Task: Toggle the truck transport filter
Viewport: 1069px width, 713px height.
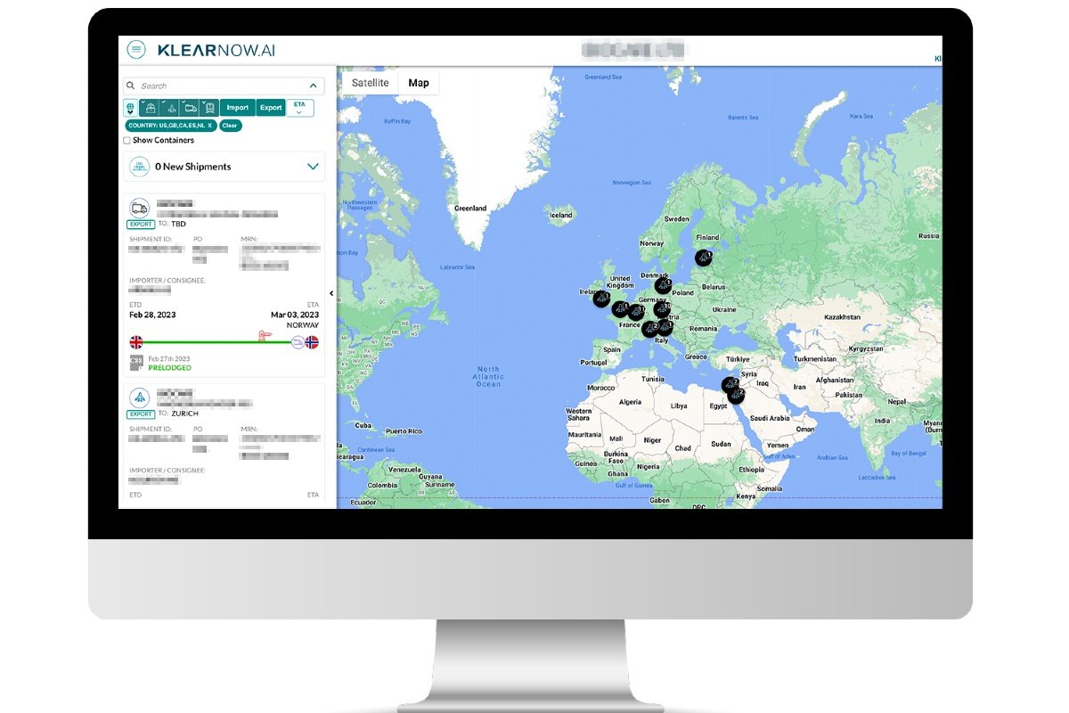Action: pos(190,108)
